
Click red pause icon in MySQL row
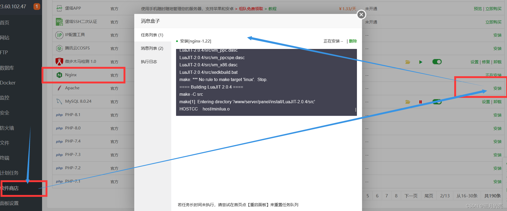[x=420, y=102]
